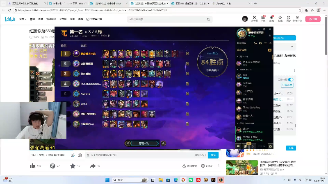This screenshot has width=328, height=184.
Task: Collapse the bottom friends group arrow above click~
Action: click(237, 123)
